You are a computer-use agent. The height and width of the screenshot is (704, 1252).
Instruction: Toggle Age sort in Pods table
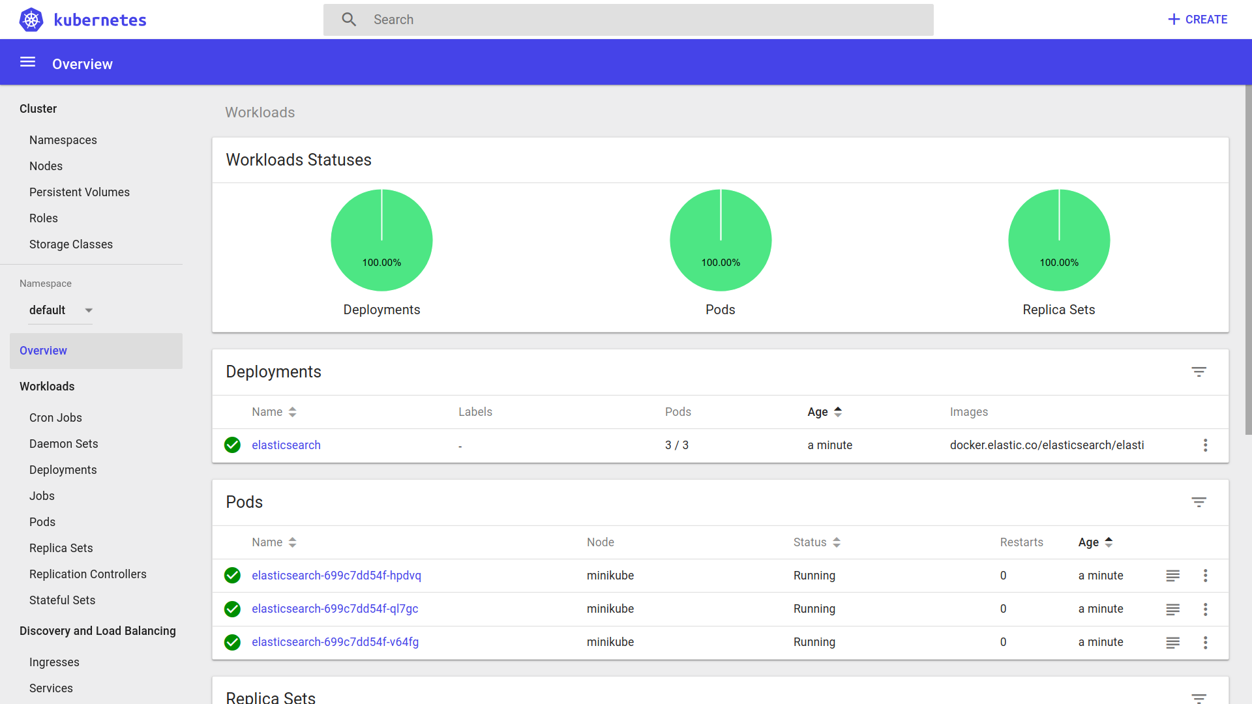(x=1095, y=542)
